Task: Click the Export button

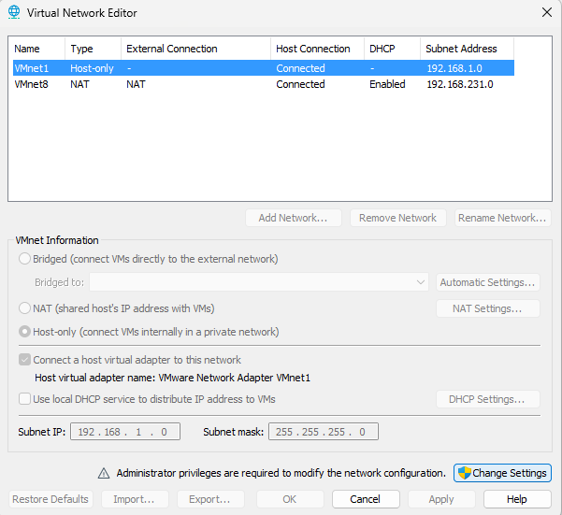Action: [x=210, y=499]
